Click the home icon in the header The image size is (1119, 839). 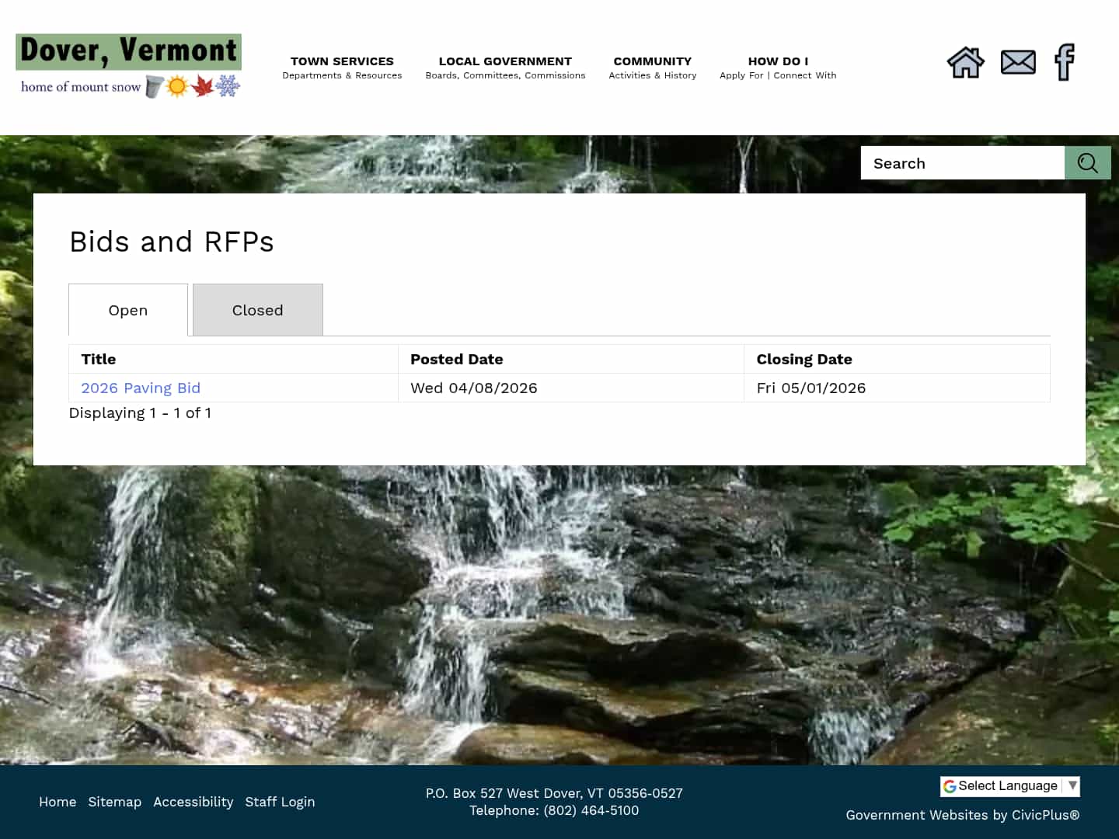point(965,62)
